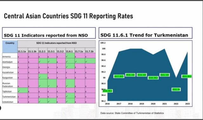Click the green data label for 2018 on the chart
The image size is (203, 120).
coord(130,75)
